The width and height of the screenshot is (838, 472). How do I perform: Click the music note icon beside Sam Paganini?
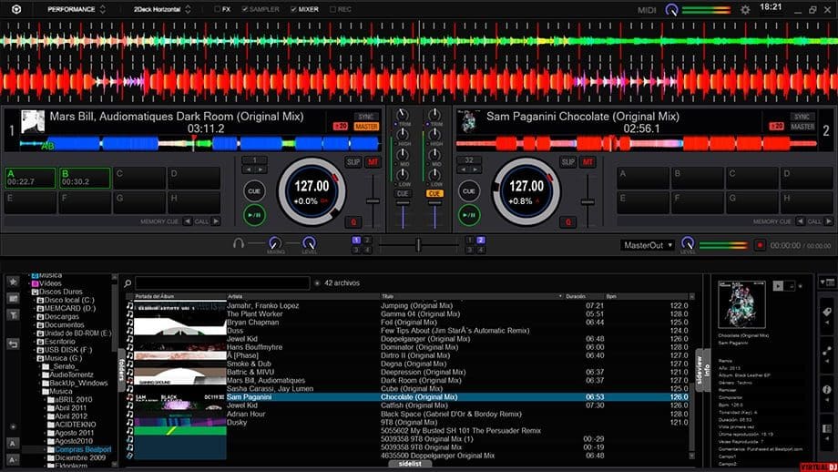(x=129, y=397)
